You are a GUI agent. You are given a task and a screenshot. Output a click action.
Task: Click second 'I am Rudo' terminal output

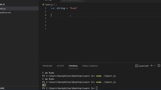point(48,79)
